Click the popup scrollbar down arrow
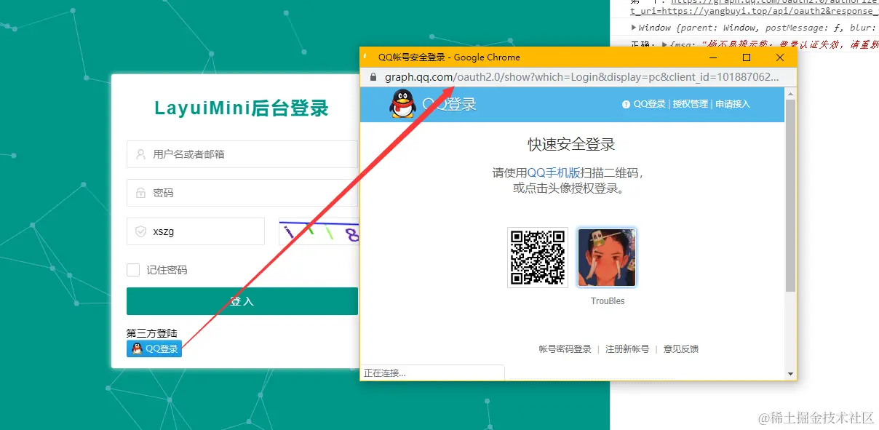Viewport: 879px width, 430px height. pos(791,373)
